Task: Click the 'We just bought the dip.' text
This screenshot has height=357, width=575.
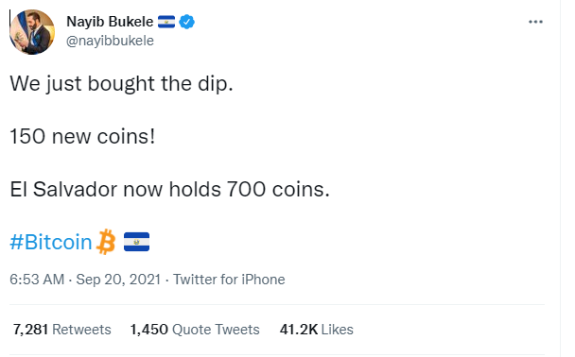Action: coord(121,84)
